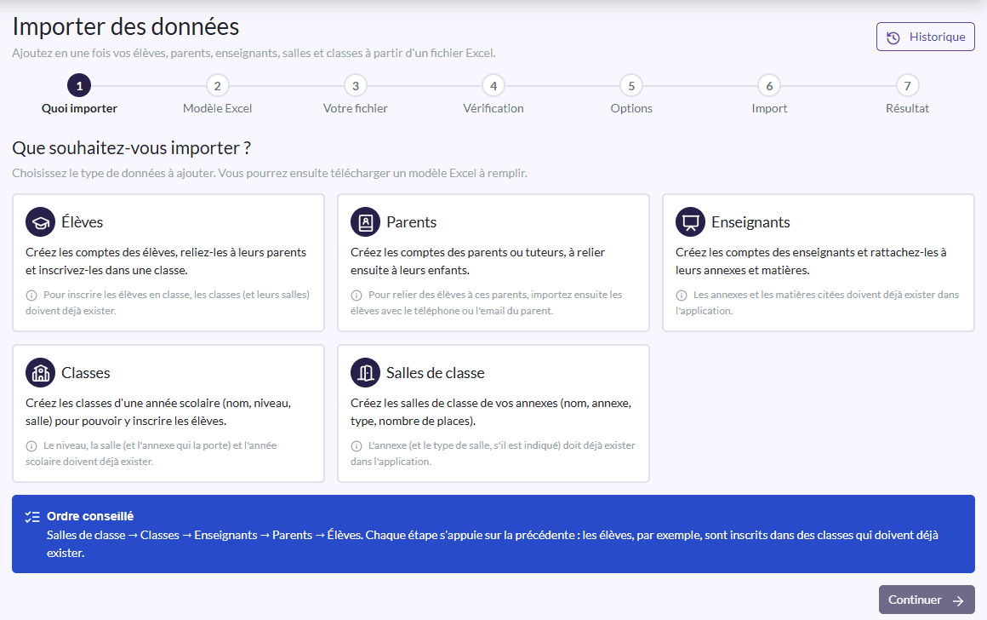This screenshot has width=987, height=620.
Task: Select the Classes card title
Action: click(86, 372)
